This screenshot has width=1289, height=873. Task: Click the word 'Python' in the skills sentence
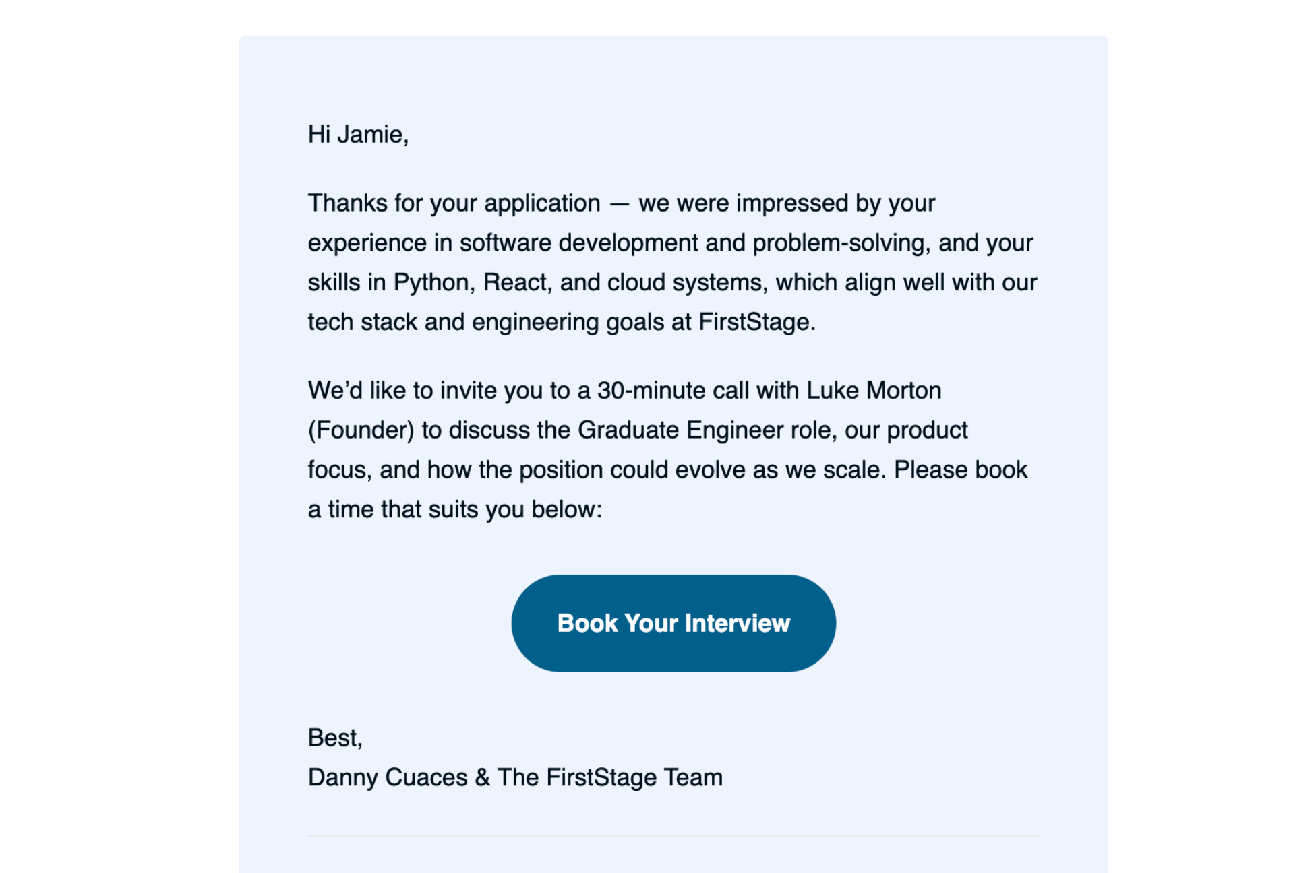pyautogui.click(x=431, y=282)
